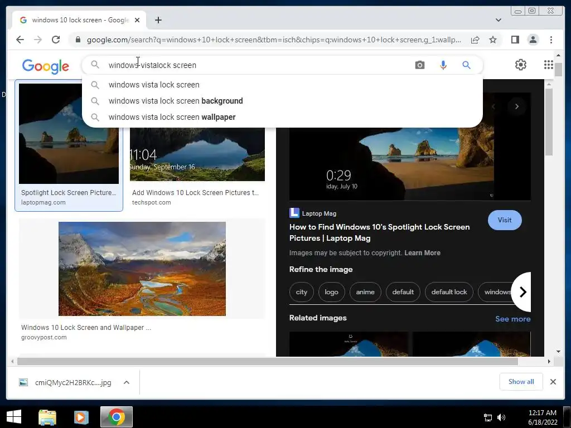Viewport: 571px width, 428px height.
Task: Refine image with 'logo' chip
Action: [x=331, y=292]
